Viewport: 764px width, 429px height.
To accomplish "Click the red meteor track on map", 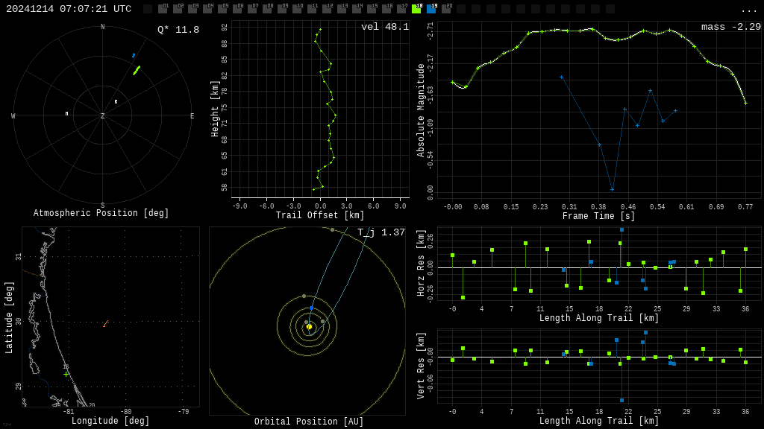I will [x=105, y=324].
